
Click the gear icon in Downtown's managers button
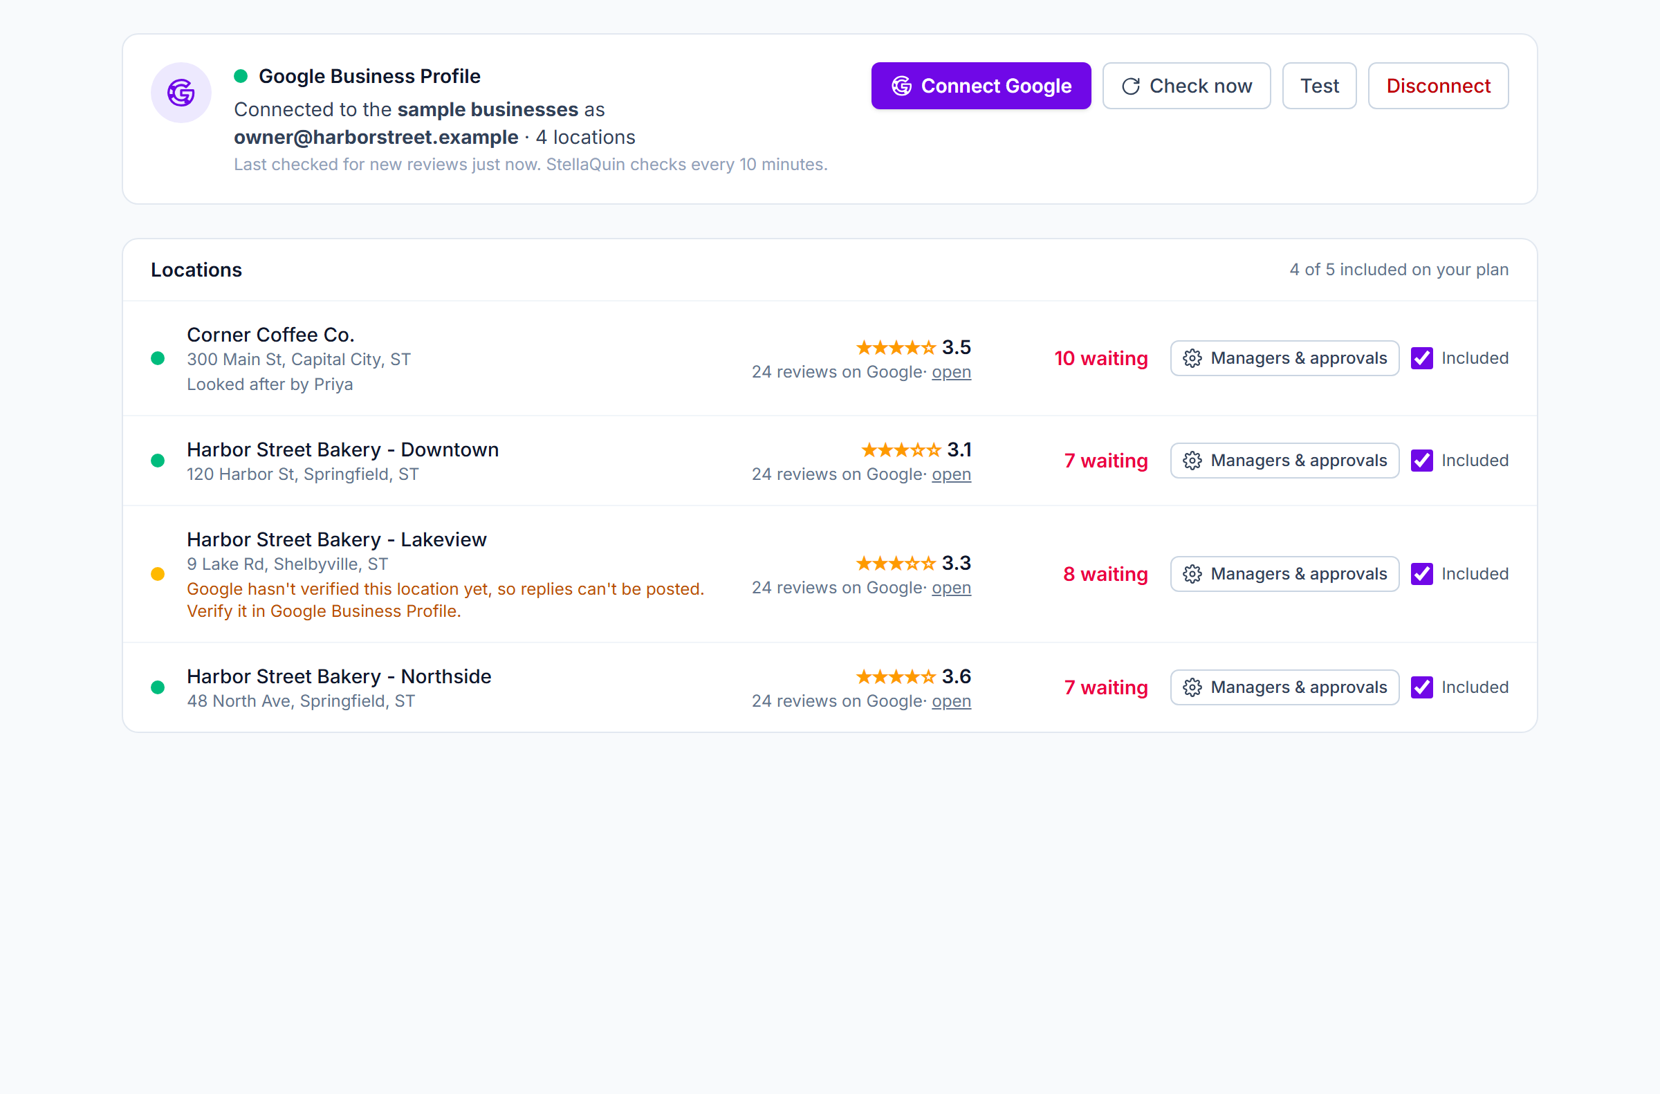coord(1192,461)
